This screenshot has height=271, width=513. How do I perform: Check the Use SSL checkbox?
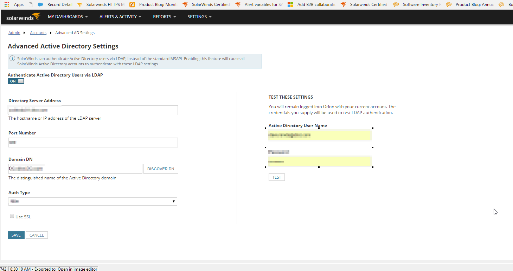[x=12, y=216]
